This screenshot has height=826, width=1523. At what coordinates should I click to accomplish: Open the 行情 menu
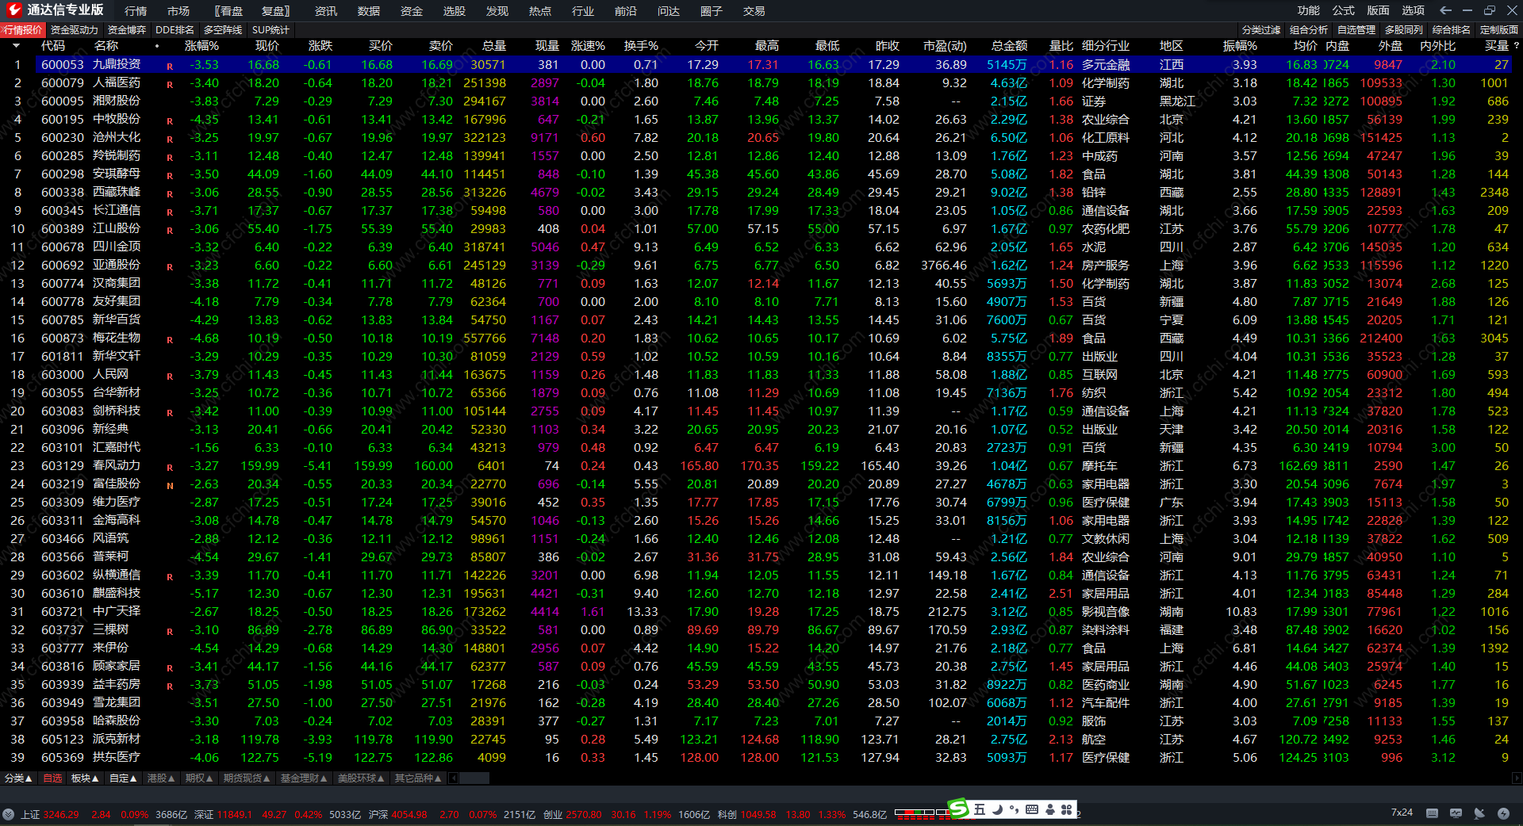136,11
